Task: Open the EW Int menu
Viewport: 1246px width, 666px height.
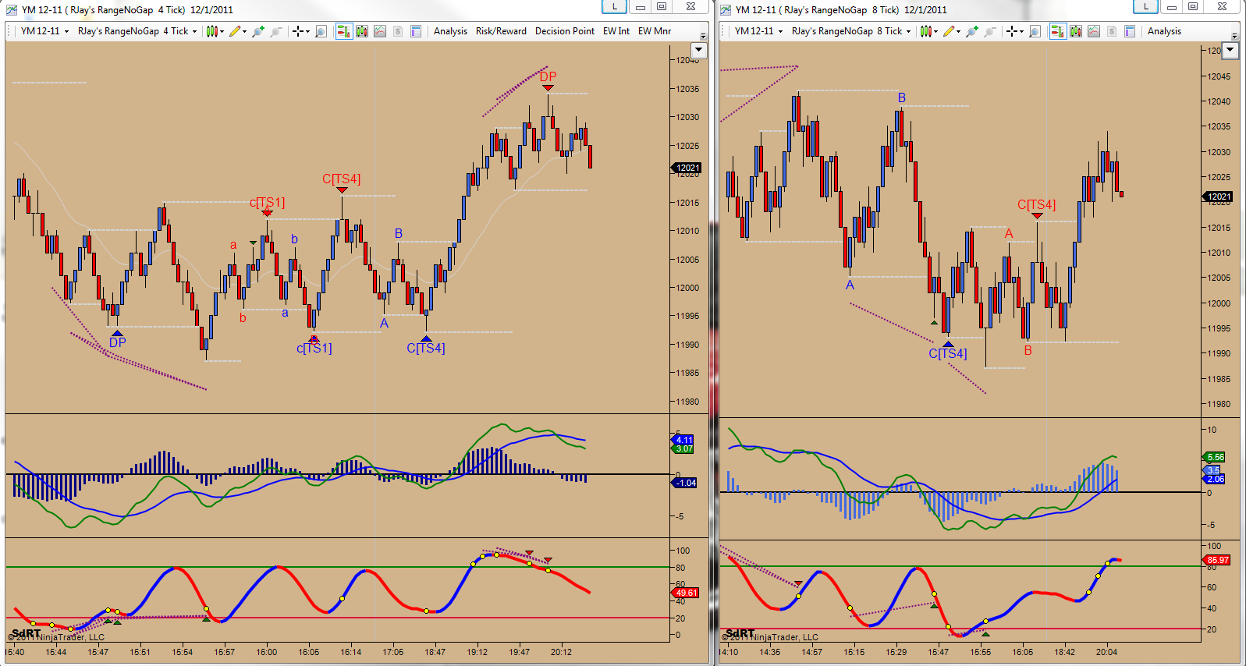Action: coord(616,31)
